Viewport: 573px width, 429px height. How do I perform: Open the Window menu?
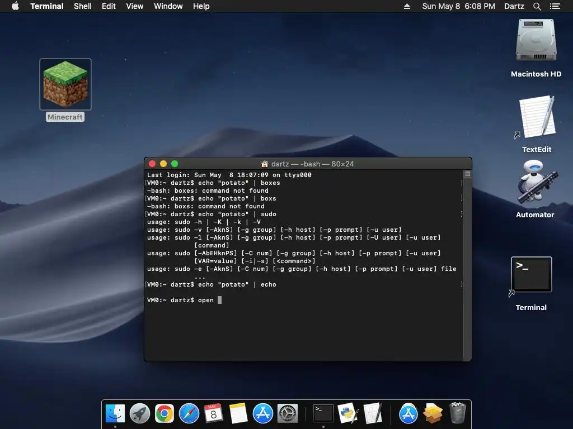[168, 6]
